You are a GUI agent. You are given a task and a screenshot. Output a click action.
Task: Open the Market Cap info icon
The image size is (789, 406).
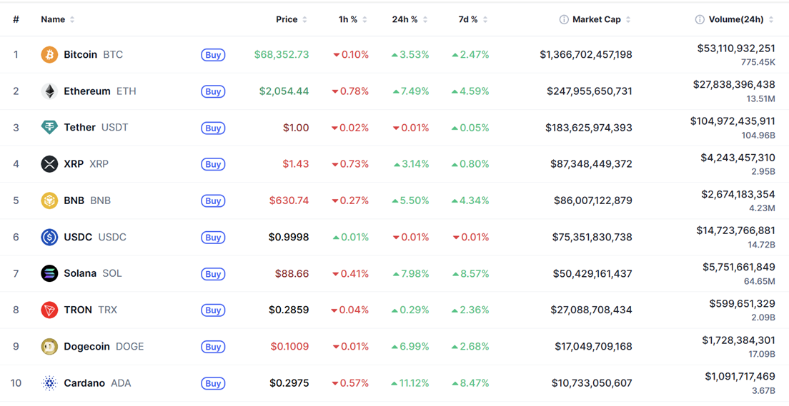tap(564, 20)
